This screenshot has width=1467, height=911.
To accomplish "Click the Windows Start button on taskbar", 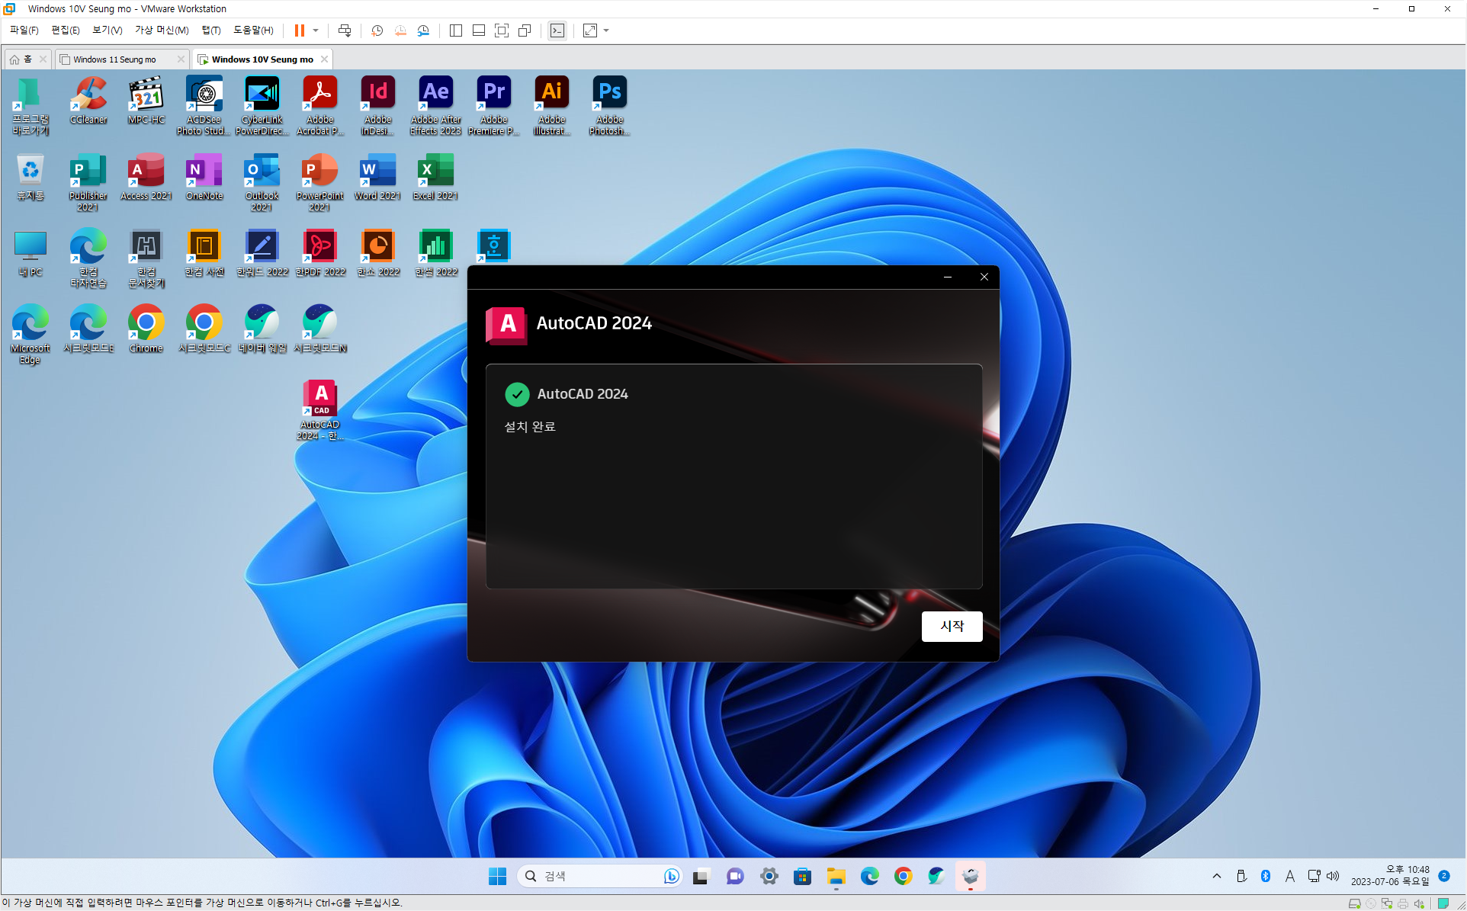I will point(497,876).
